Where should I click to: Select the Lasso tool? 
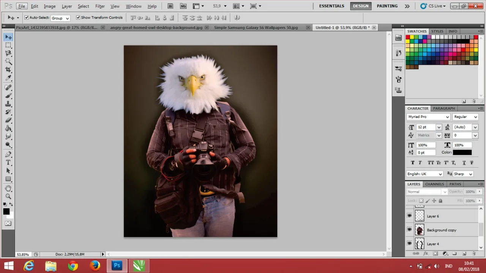(x=8, y=53)
